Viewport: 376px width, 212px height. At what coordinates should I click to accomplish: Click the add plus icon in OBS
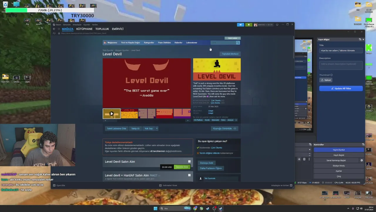[299, 159]
